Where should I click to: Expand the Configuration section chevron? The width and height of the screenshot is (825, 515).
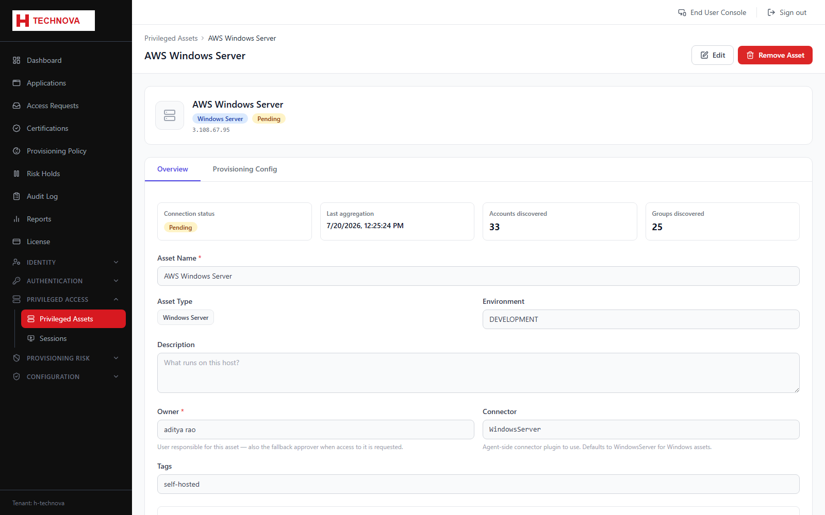point(116,376)
